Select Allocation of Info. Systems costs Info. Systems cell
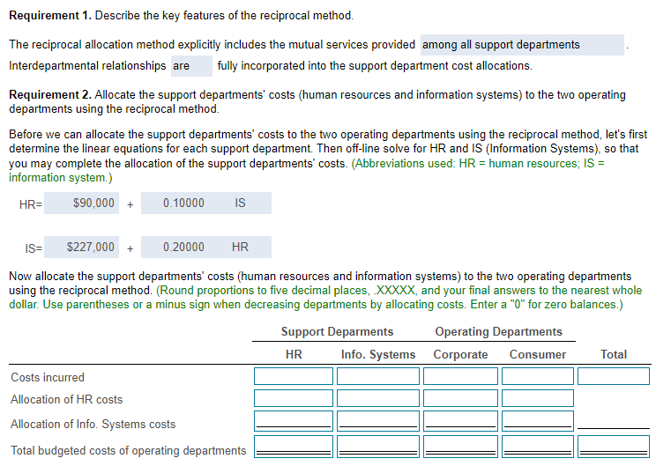 click(x=377, y=421)
